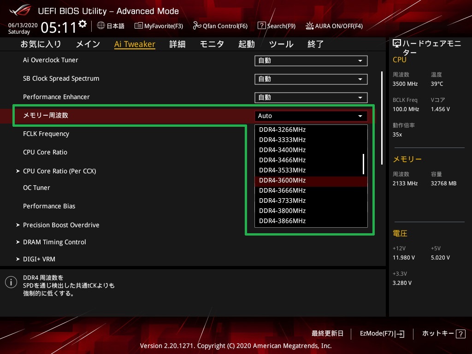Click the info icon in help pane
Image resolution: width=472 pixels, height=354 pixels.
pos(11,282)
